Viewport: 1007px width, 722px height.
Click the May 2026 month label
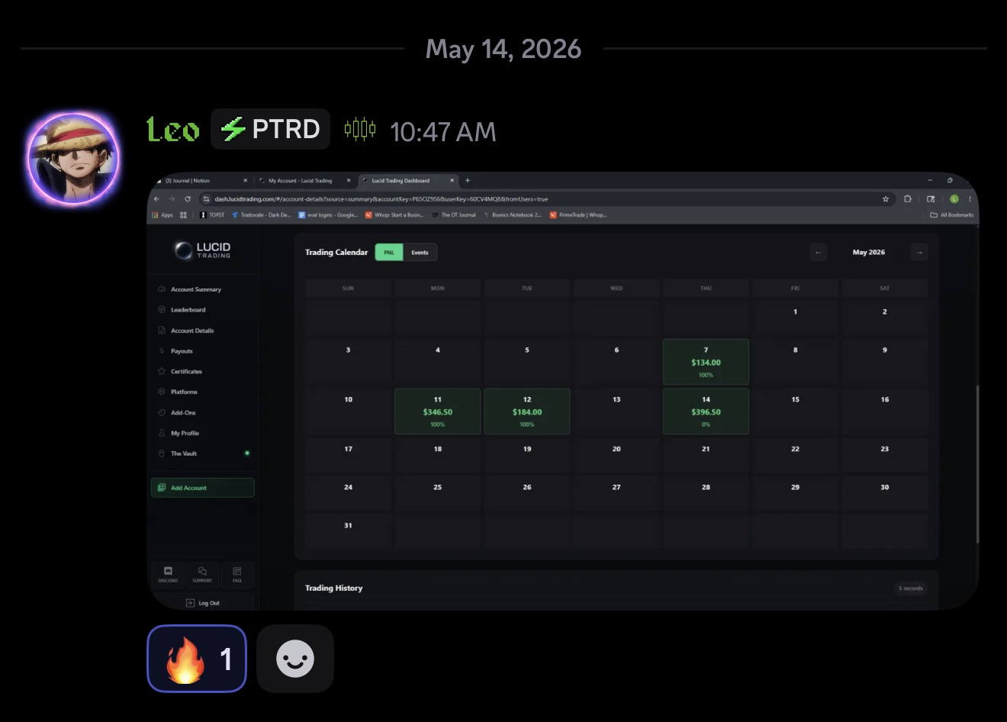(869, 252)
